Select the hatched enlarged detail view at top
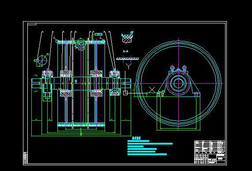This screenshot has width=252, height=171. click(x=127, y=38)
